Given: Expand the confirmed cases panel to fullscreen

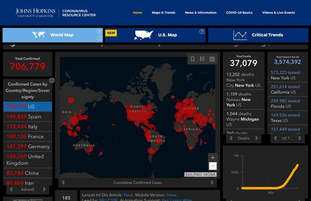Looking at the screenshot, I should 52,81.
